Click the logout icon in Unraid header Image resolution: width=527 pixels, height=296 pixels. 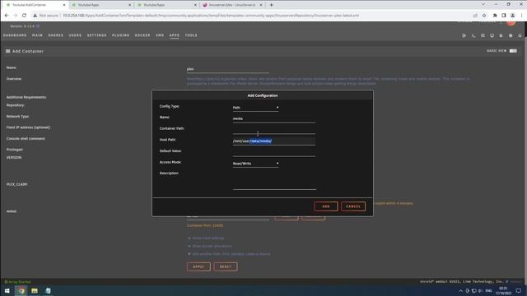point(464,35)
